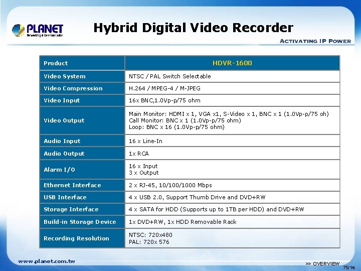Click the '1x RCA' value
The width and height of the screenshot is (361, 271).
point(138,154)
